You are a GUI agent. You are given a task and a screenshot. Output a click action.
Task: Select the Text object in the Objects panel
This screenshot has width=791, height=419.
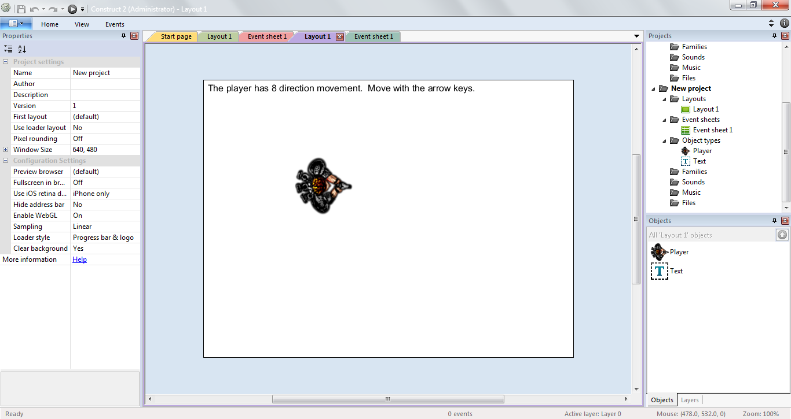(x=676, y=270)
